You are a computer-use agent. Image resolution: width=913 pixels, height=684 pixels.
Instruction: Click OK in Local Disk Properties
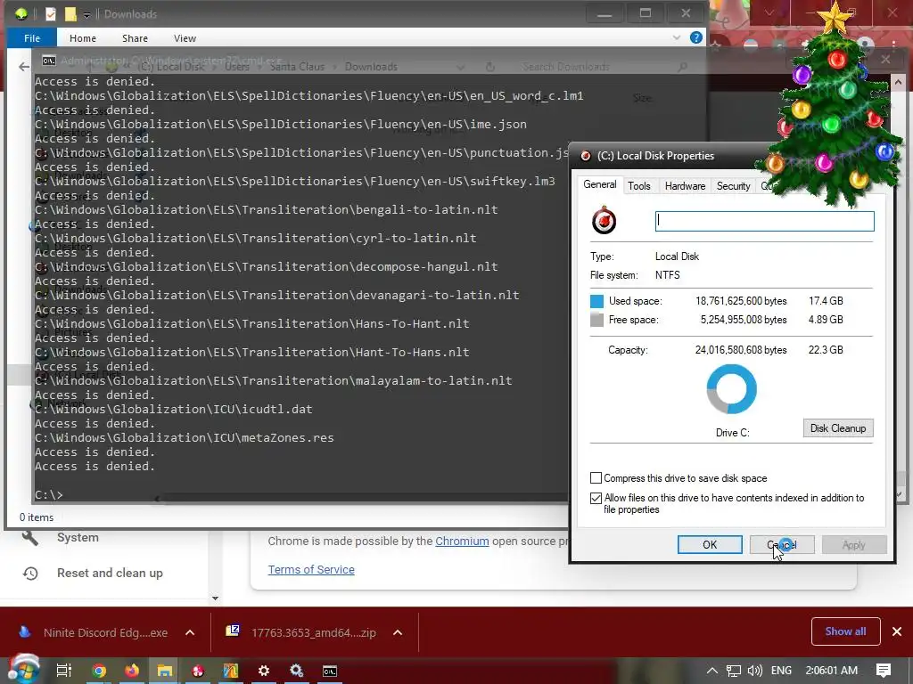pyautogui.click(x=710, y=545)
